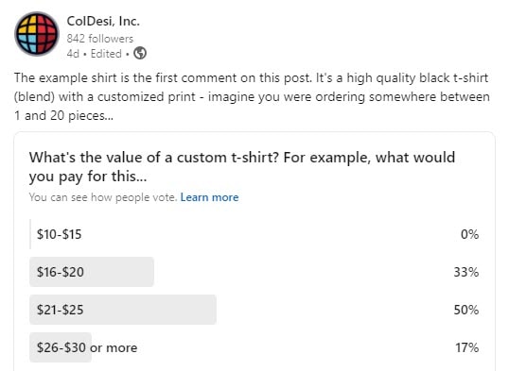Click the 0% result for $10-$15
This screenshot has height=371, width=509.
click(469, 234)
